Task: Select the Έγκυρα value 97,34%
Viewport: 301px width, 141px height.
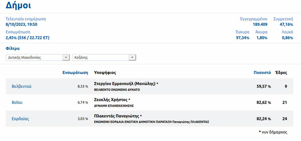Action: tap(242, 38)
